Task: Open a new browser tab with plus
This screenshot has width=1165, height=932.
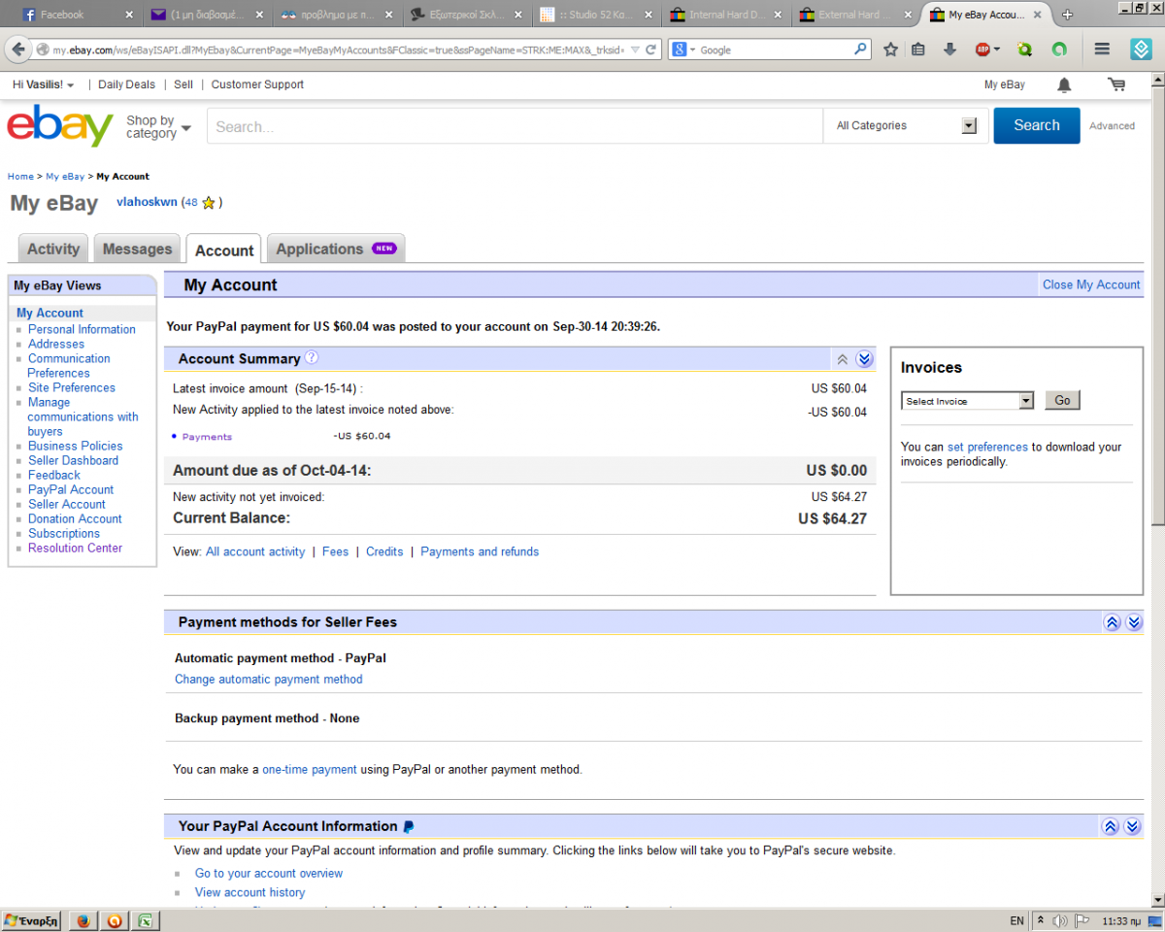Action: [1067, 15]
